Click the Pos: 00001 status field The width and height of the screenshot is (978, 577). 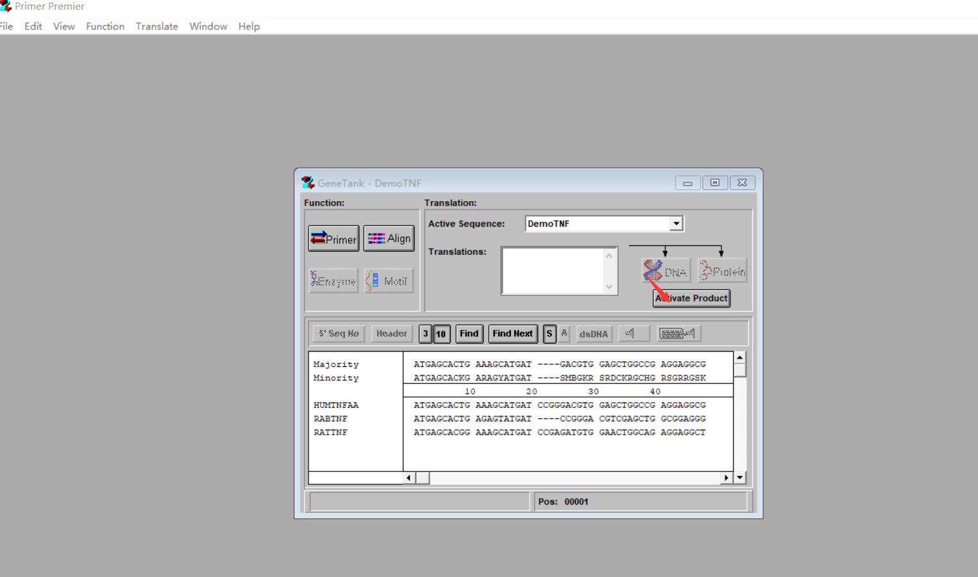641,501
